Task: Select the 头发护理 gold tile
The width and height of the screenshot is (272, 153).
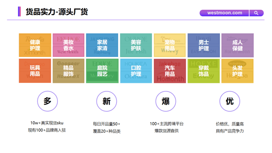Action: [x=238, y=71]
